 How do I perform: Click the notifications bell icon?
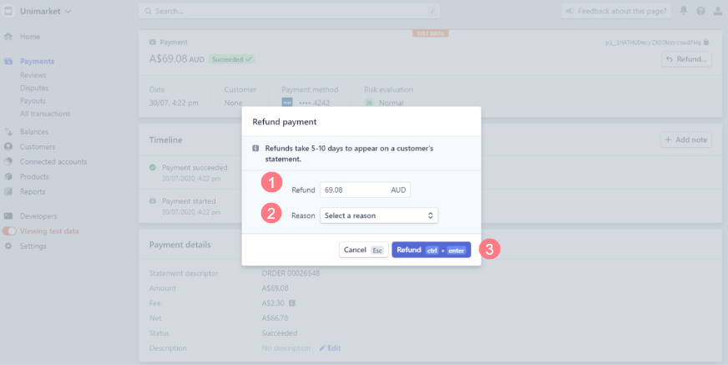(684, 12)
